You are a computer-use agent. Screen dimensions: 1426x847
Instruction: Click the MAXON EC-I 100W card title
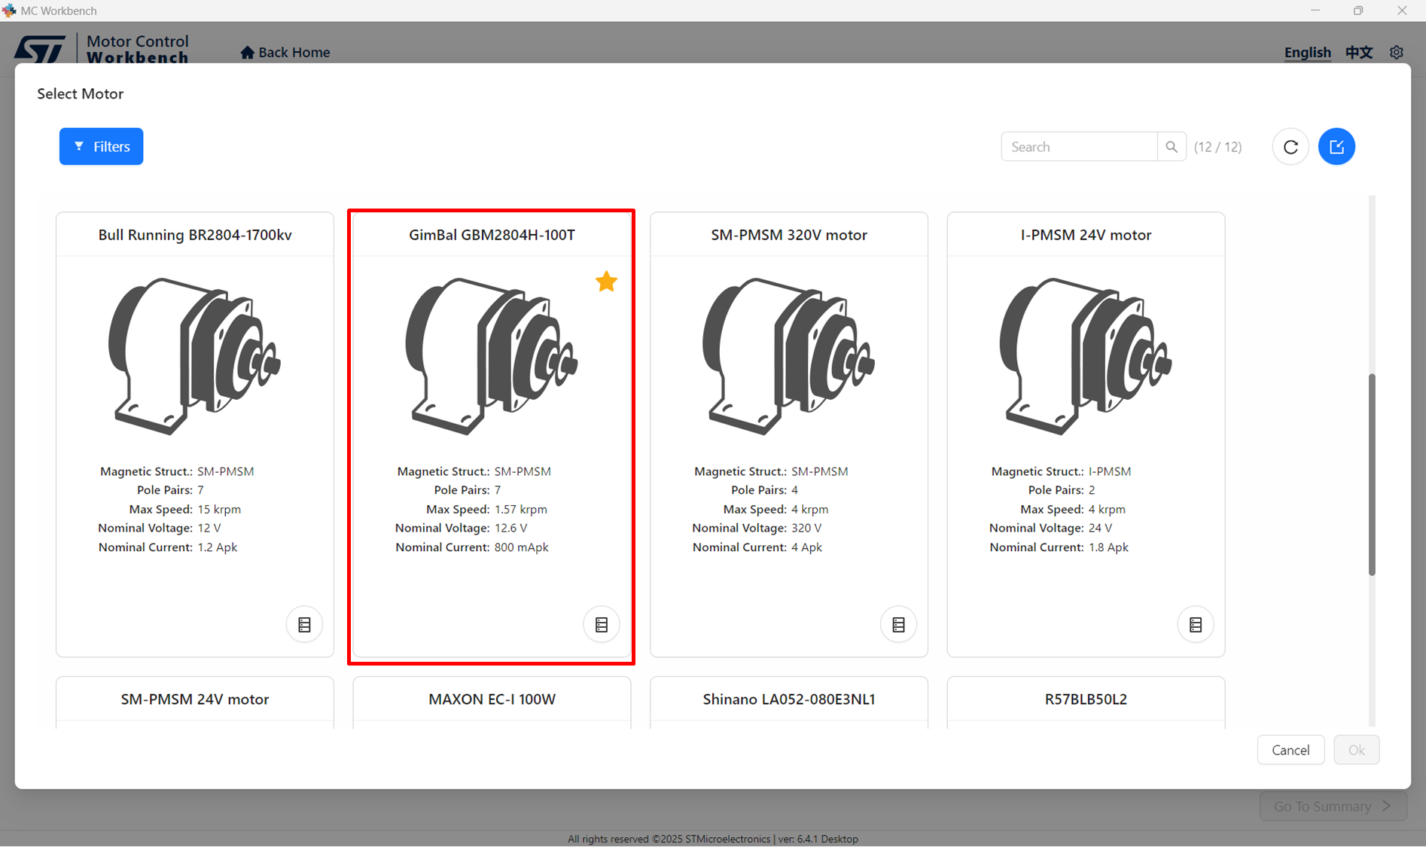pos(492,699)
